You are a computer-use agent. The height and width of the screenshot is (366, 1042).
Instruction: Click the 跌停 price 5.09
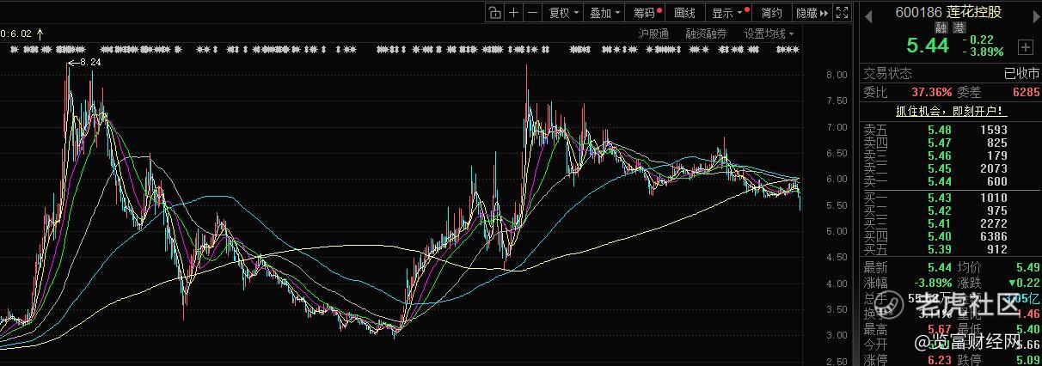(1027, 360)
